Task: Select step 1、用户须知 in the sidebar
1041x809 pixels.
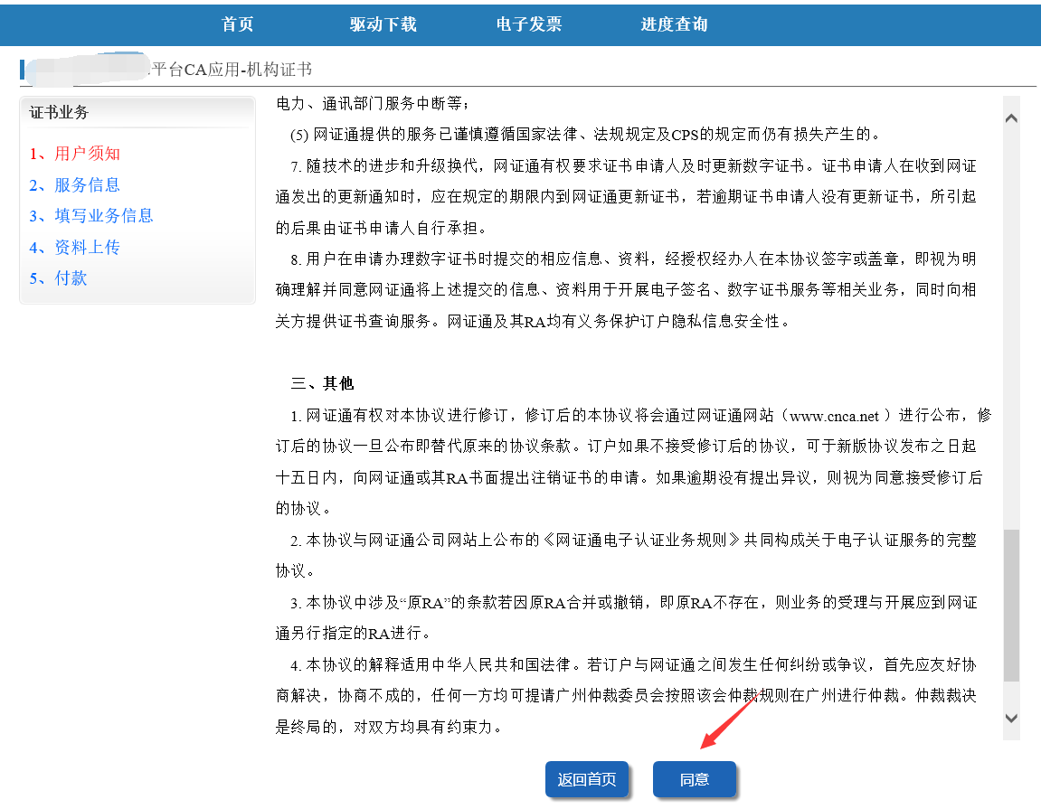Action: click(x=75, y=154)
